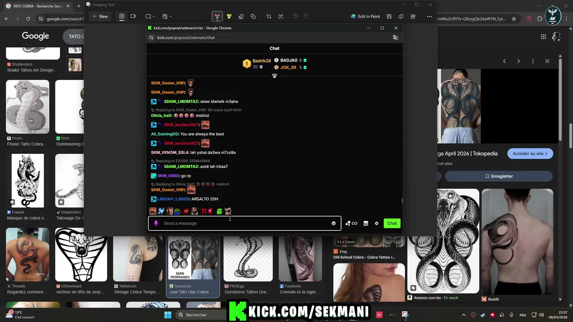
Task: Click the Enregistrer button
Action: (x=499, y=176)
